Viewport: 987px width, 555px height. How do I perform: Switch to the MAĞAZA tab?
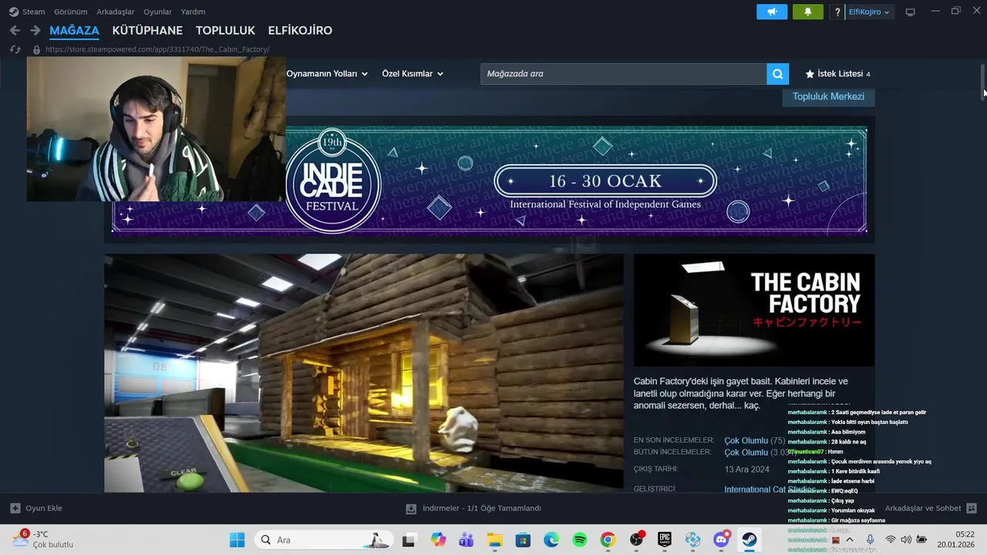click(74, 31)
